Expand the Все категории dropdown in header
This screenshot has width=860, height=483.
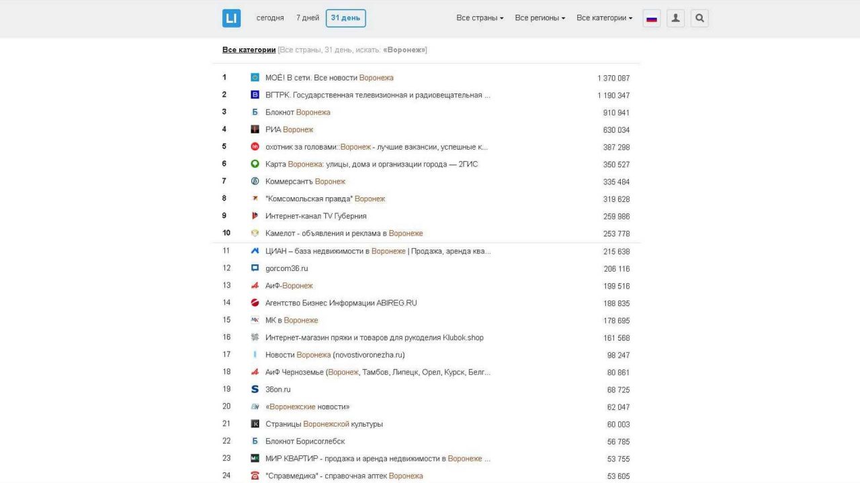tap(605, 18)
